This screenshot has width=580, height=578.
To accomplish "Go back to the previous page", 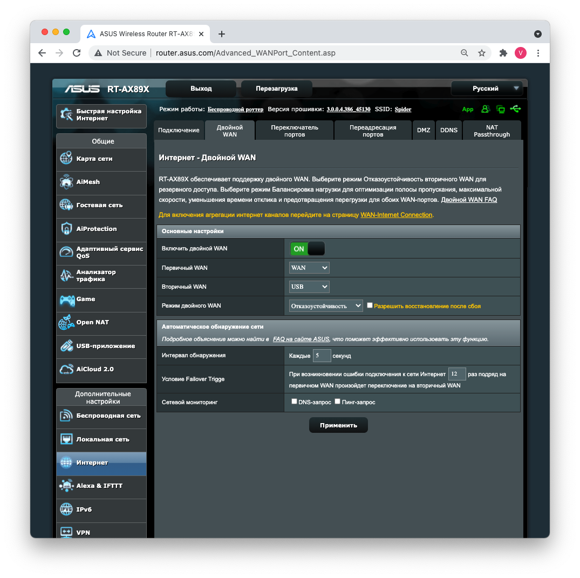I will pyautogui.click(x=42, y=53).
